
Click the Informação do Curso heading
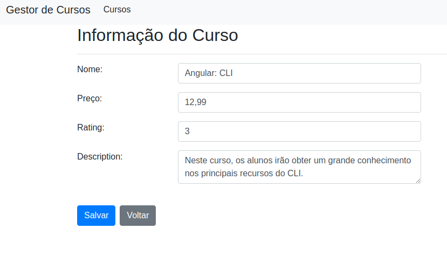coord(157,36)
